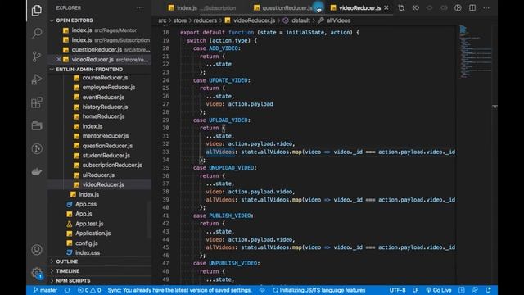Click the synchronize changes icon in status bar

click(x=67, y=290)
